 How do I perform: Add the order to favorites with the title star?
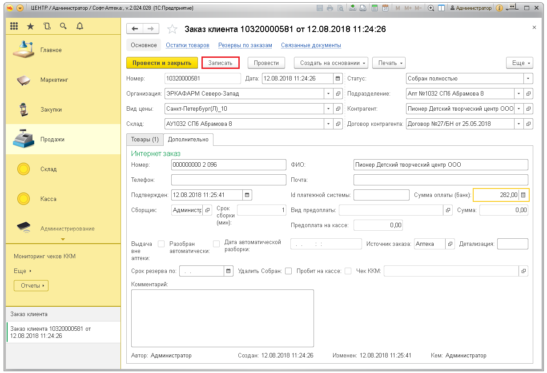pyautogui.click(x=172, y=29)
